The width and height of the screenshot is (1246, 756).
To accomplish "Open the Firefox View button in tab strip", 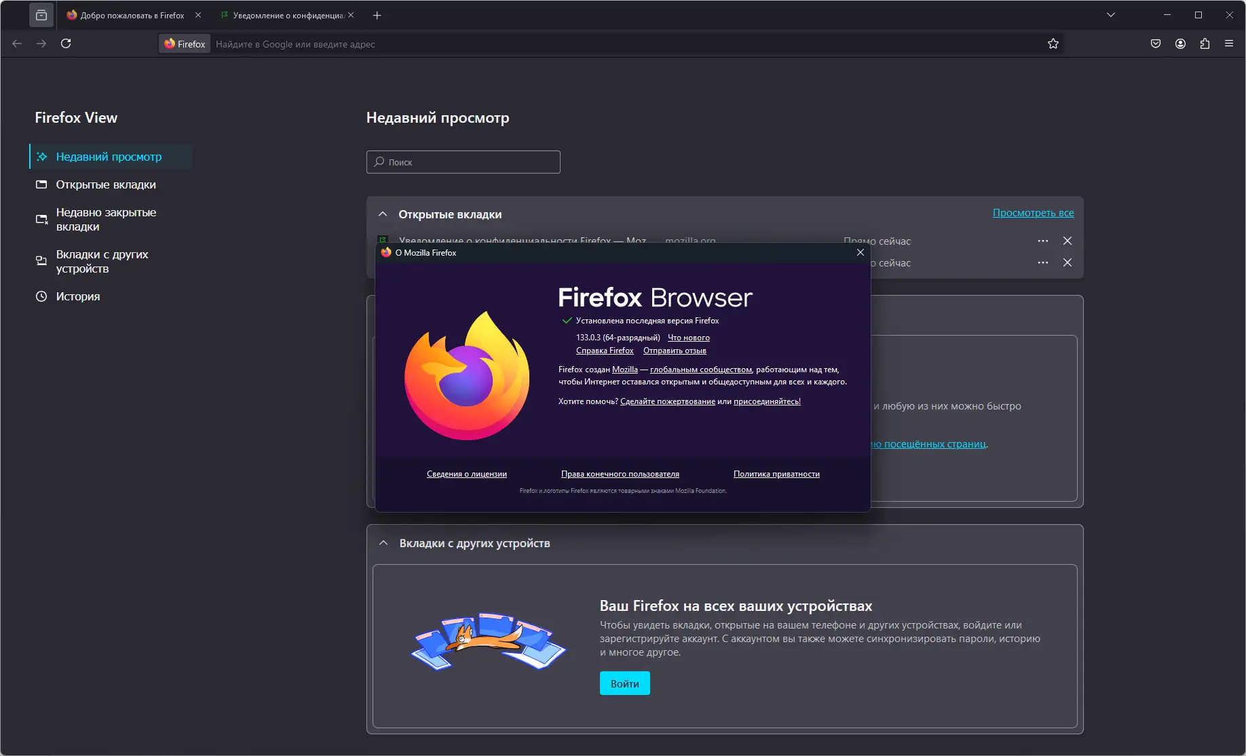I will 41,15.
